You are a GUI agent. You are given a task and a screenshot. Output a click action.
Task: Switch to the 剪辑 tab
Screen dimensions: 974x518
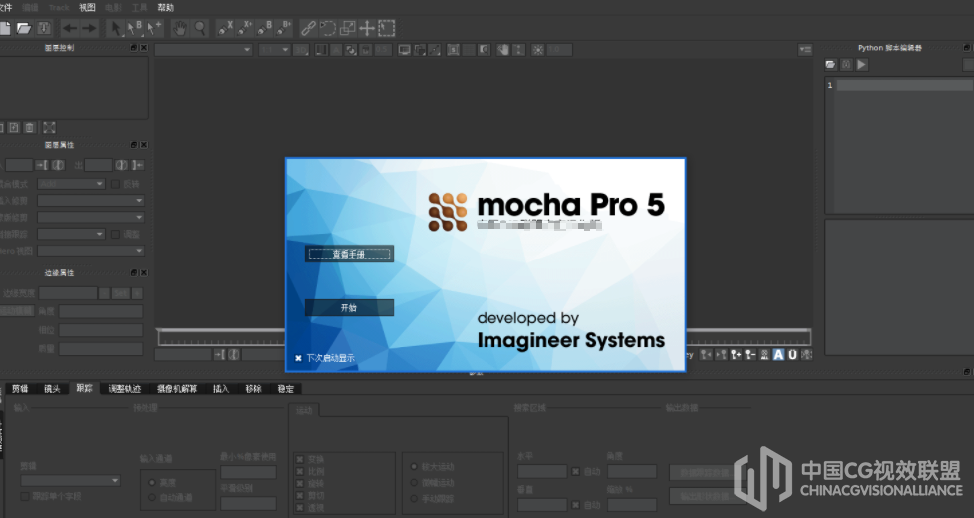coord(20,389)
